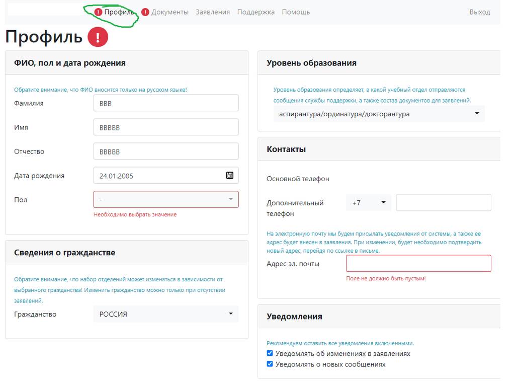Click the 'Сведения о гражданстве' section header
515x381 pixels.
click(x=64, y=253)
